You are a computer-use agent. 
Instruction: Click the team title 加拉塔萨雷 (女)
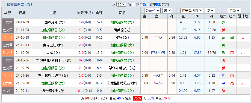coord(19,4)
